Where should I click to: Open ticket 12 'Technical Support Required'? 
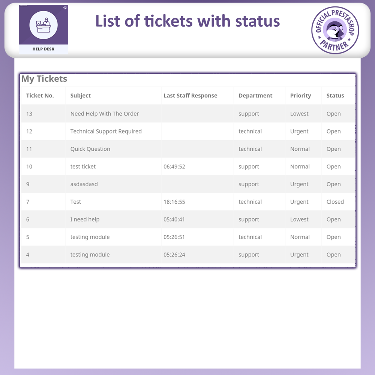point(106,131)
